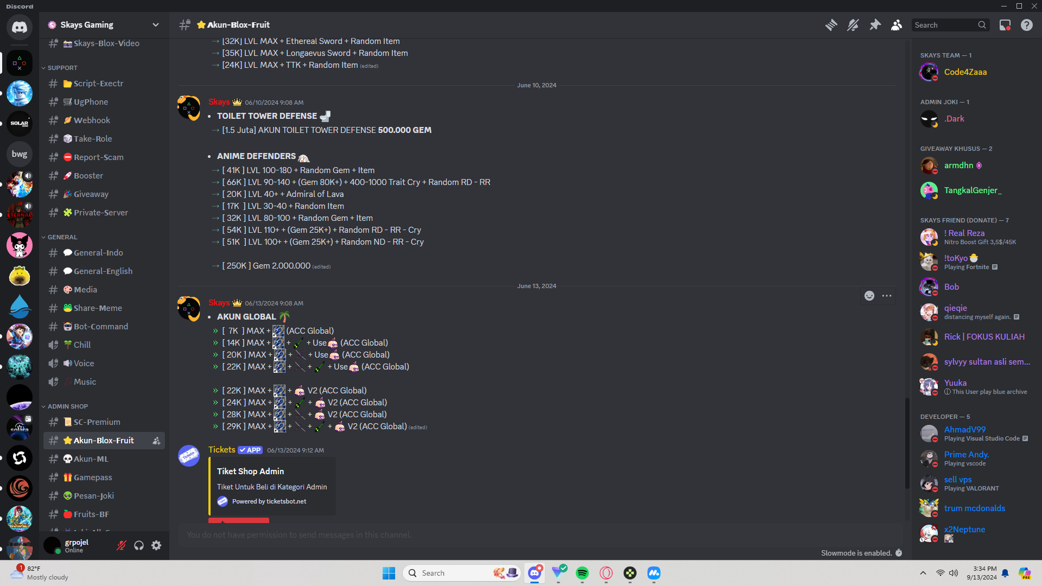1042x586 pixels.
Task: Open the Booster channel
Action: 104,176
